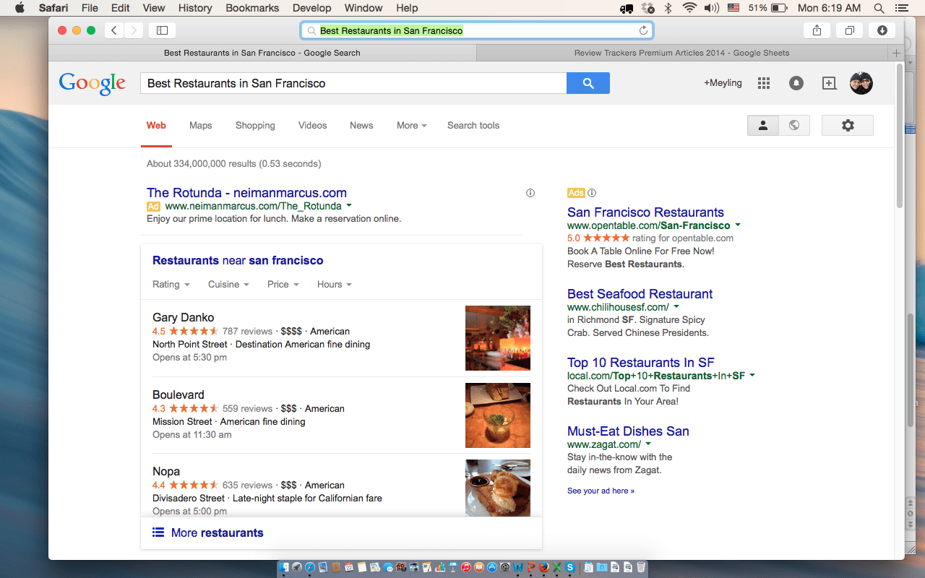The height and width of the screenshot is (578, 925).
Task: Switch to the Shopping tab
Action: pyautogui.click(x=255, y=125)
